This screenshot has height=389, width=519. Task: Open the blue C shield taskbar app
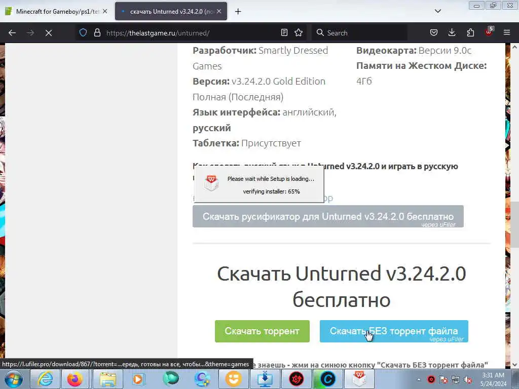(x=202, y=379)
